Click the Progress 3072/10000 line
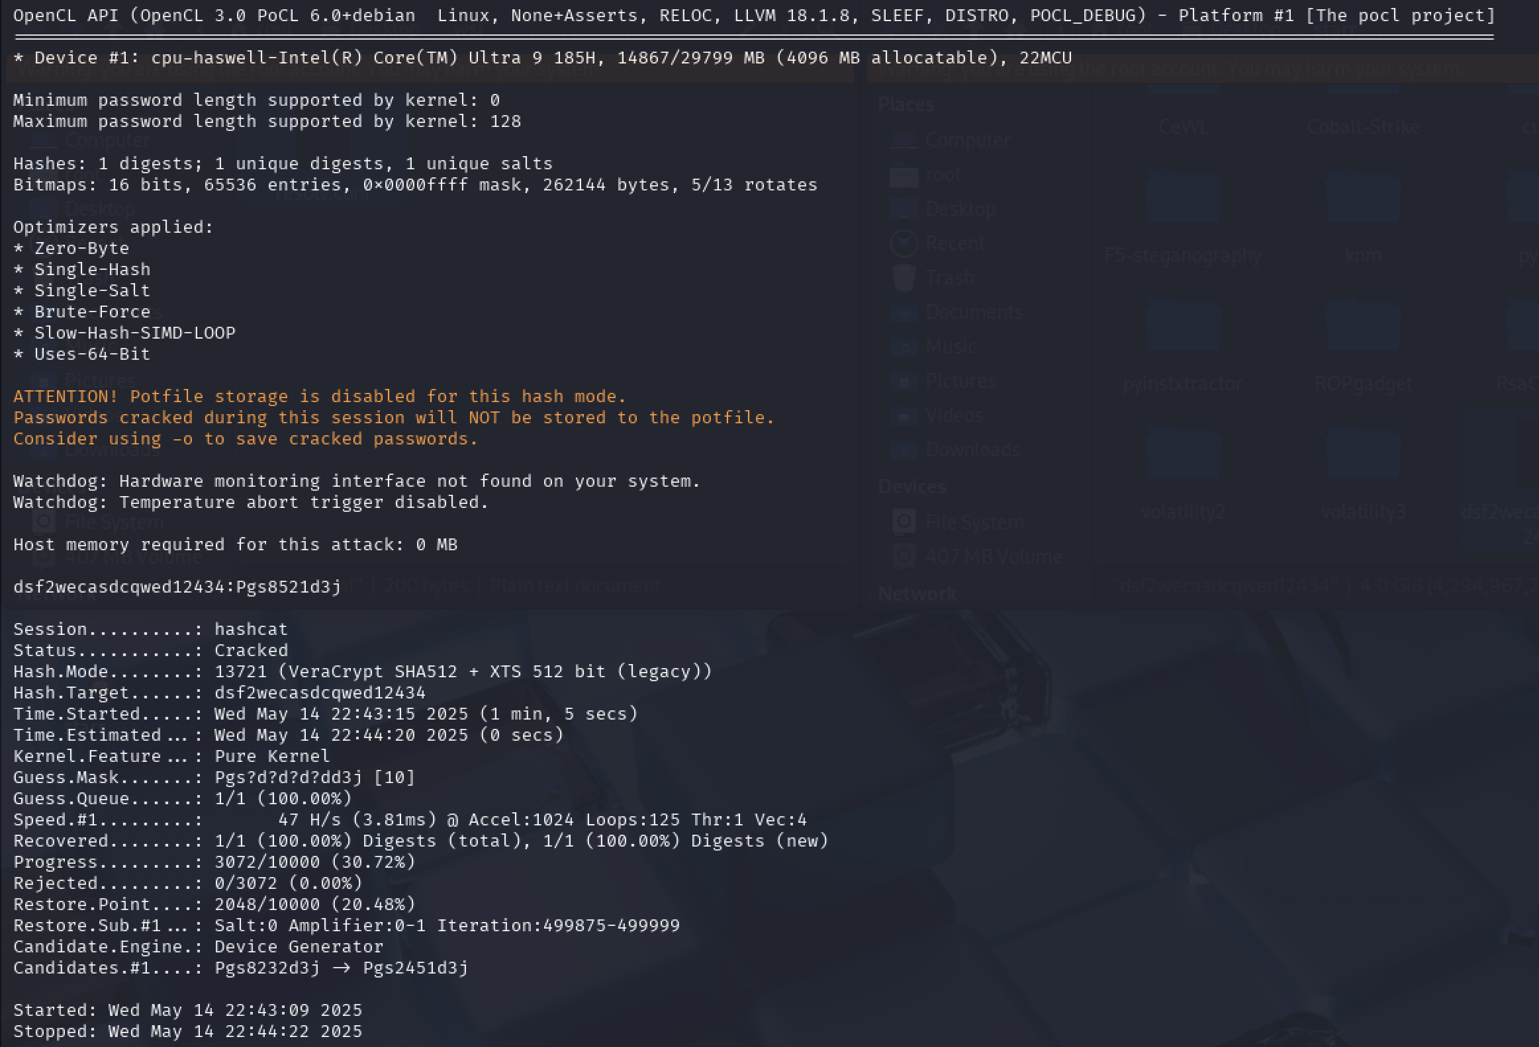 click(x=214, y=862)
